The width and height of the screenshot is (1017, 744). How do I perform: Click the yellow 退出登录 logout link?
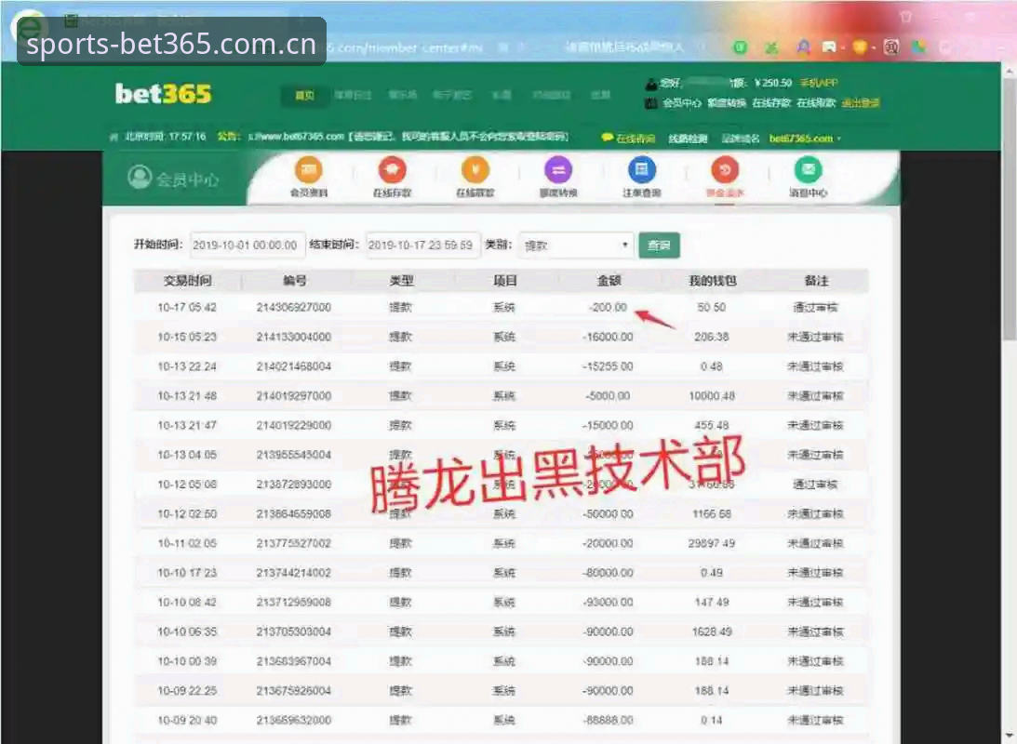861,102
